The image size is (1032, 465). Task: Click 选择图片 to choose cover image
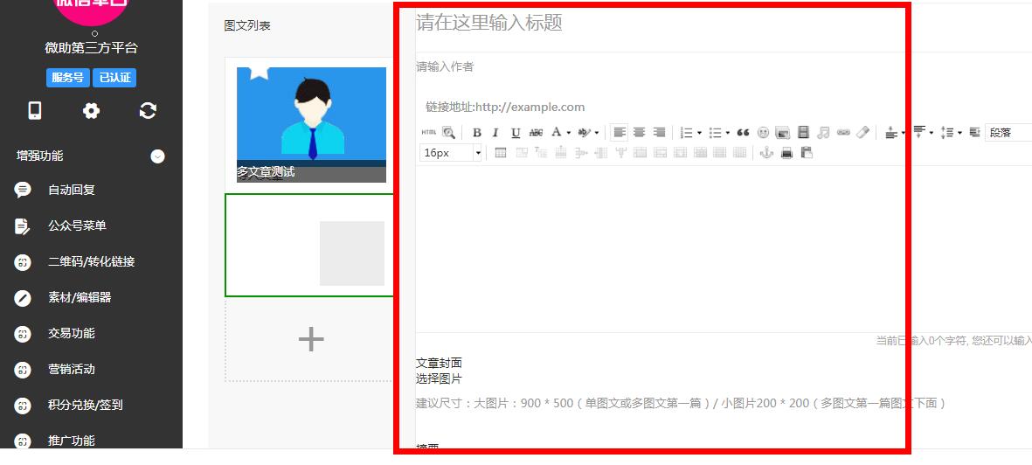[439, 378]
